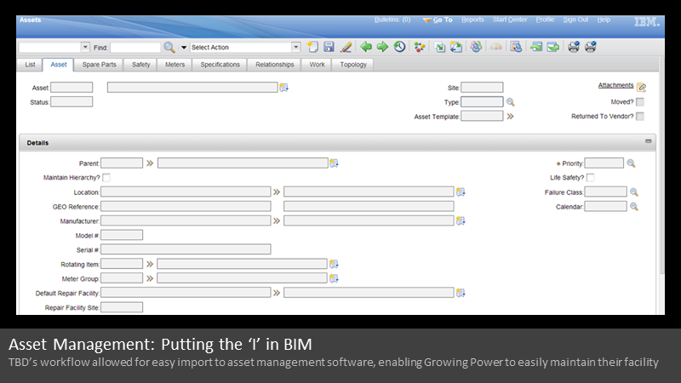
Task: Open the history clock icon
Action: click(x=399, y=47)
